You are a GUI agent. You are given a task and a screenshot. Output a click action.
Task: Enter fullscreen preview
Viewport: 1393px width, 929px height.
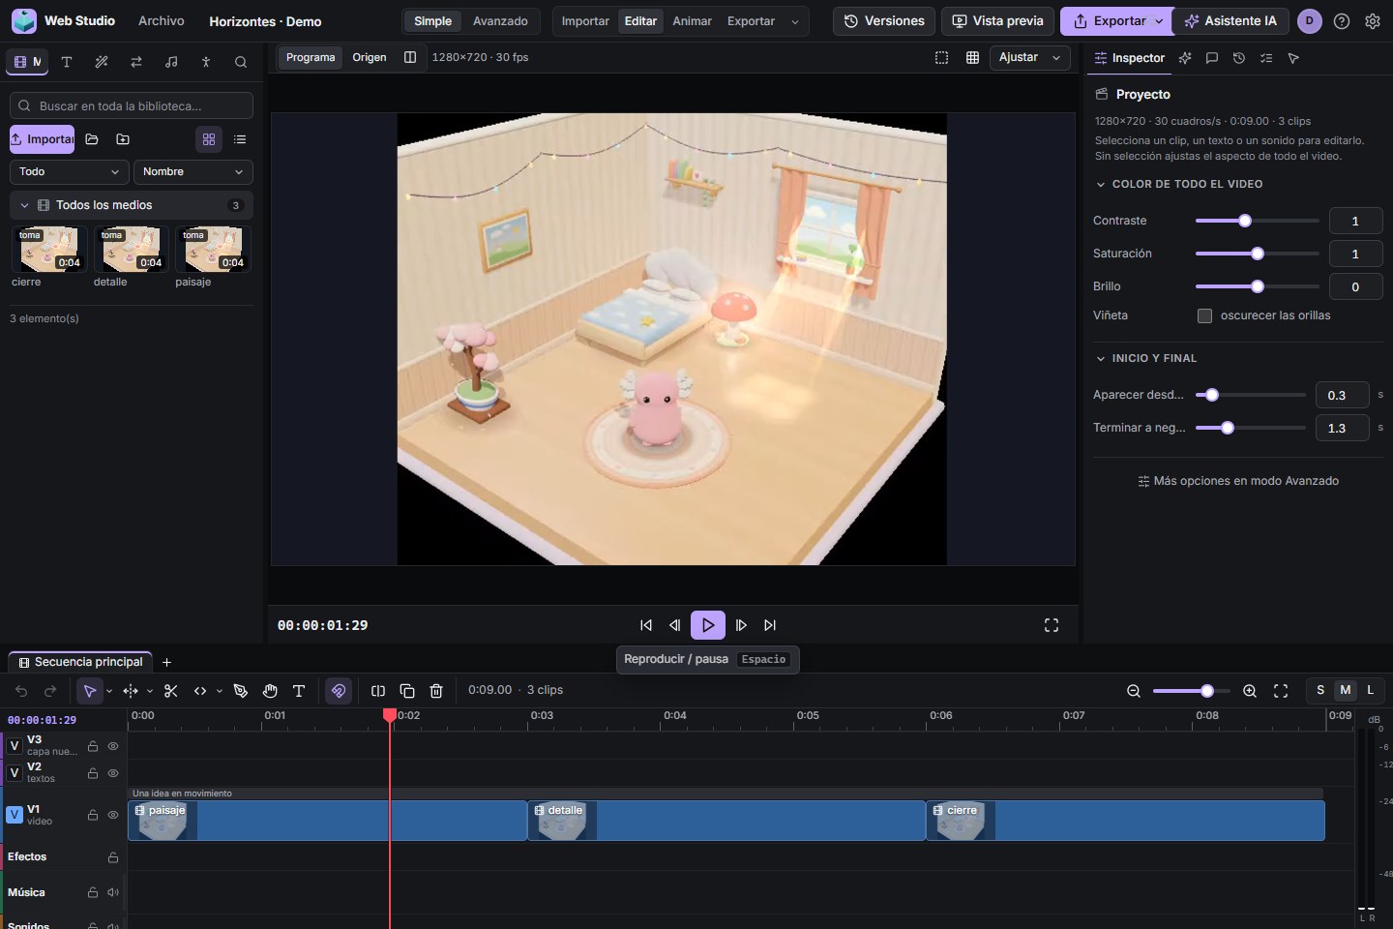[1052, 625]
